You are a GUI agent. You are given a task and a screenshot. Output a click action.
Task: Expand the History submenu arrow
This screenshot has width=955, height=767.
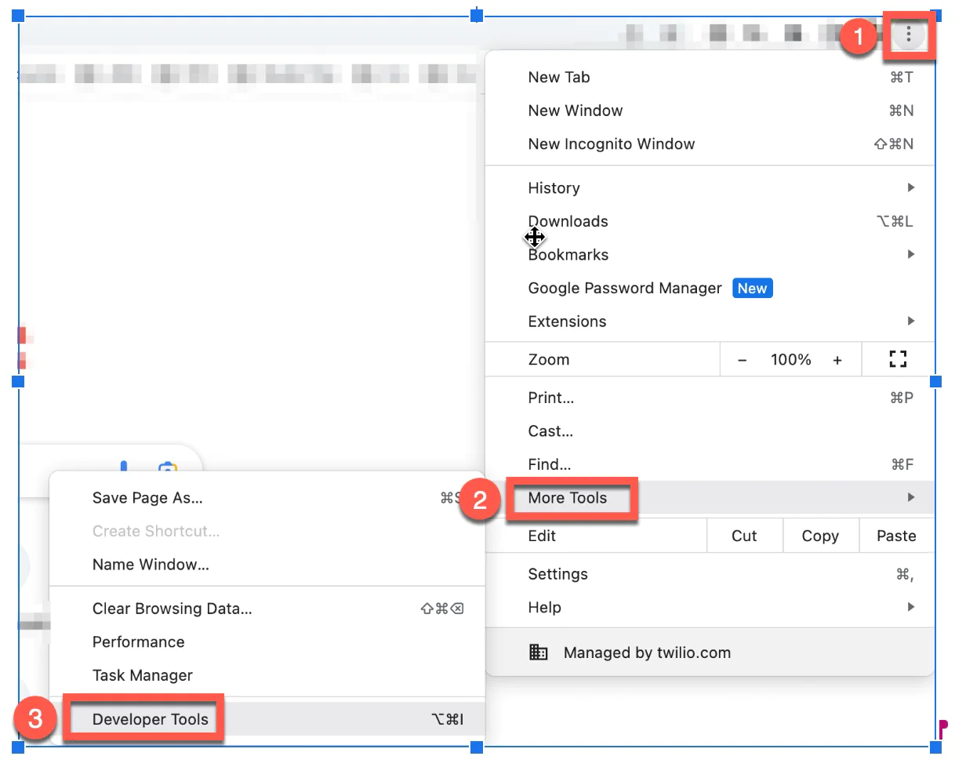tap(910, 187)
